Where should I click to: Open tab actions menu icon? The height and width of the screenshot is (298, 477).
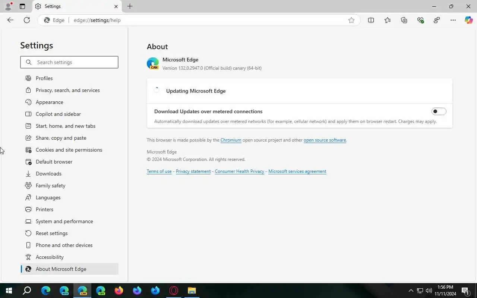click(x=22, y=6)
